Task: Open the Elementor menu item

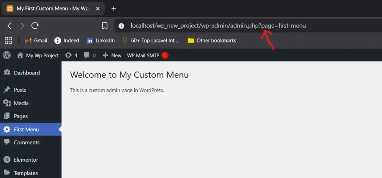Action: pyautogui.click(x=26, y=160)
